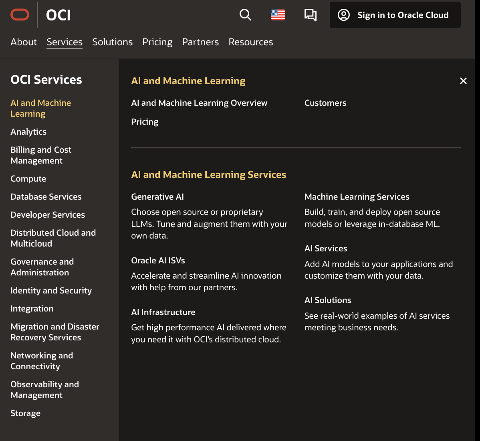Select Networking and Connectivity category
Image resolution: width=480 pixels, height=441 pixels.
click(42, 360)
